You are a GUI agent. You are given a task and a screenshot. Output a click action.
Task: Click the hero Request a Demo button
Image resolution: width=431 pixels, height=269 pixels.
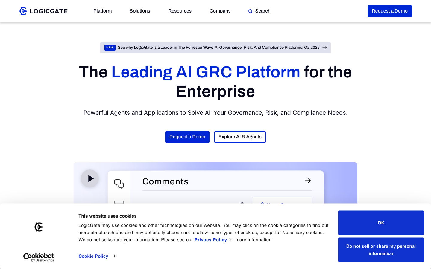(187, 137)
